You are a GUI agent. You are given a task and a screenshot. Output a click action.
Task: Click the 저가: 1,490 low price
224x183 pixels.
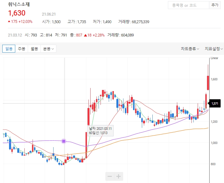tap(102, 22)
